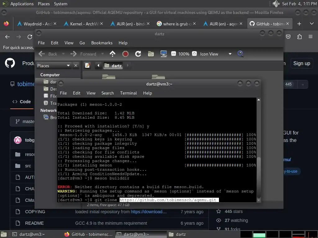Screen dimensions: 318x238
Task: Go up to parent folder in file manager
Action: (x=112, y=54)
